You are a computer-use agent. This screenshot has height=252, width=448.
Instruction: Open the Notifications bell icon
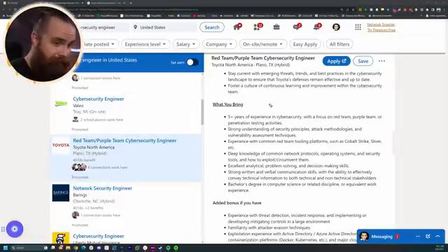[x=316, y=27]
